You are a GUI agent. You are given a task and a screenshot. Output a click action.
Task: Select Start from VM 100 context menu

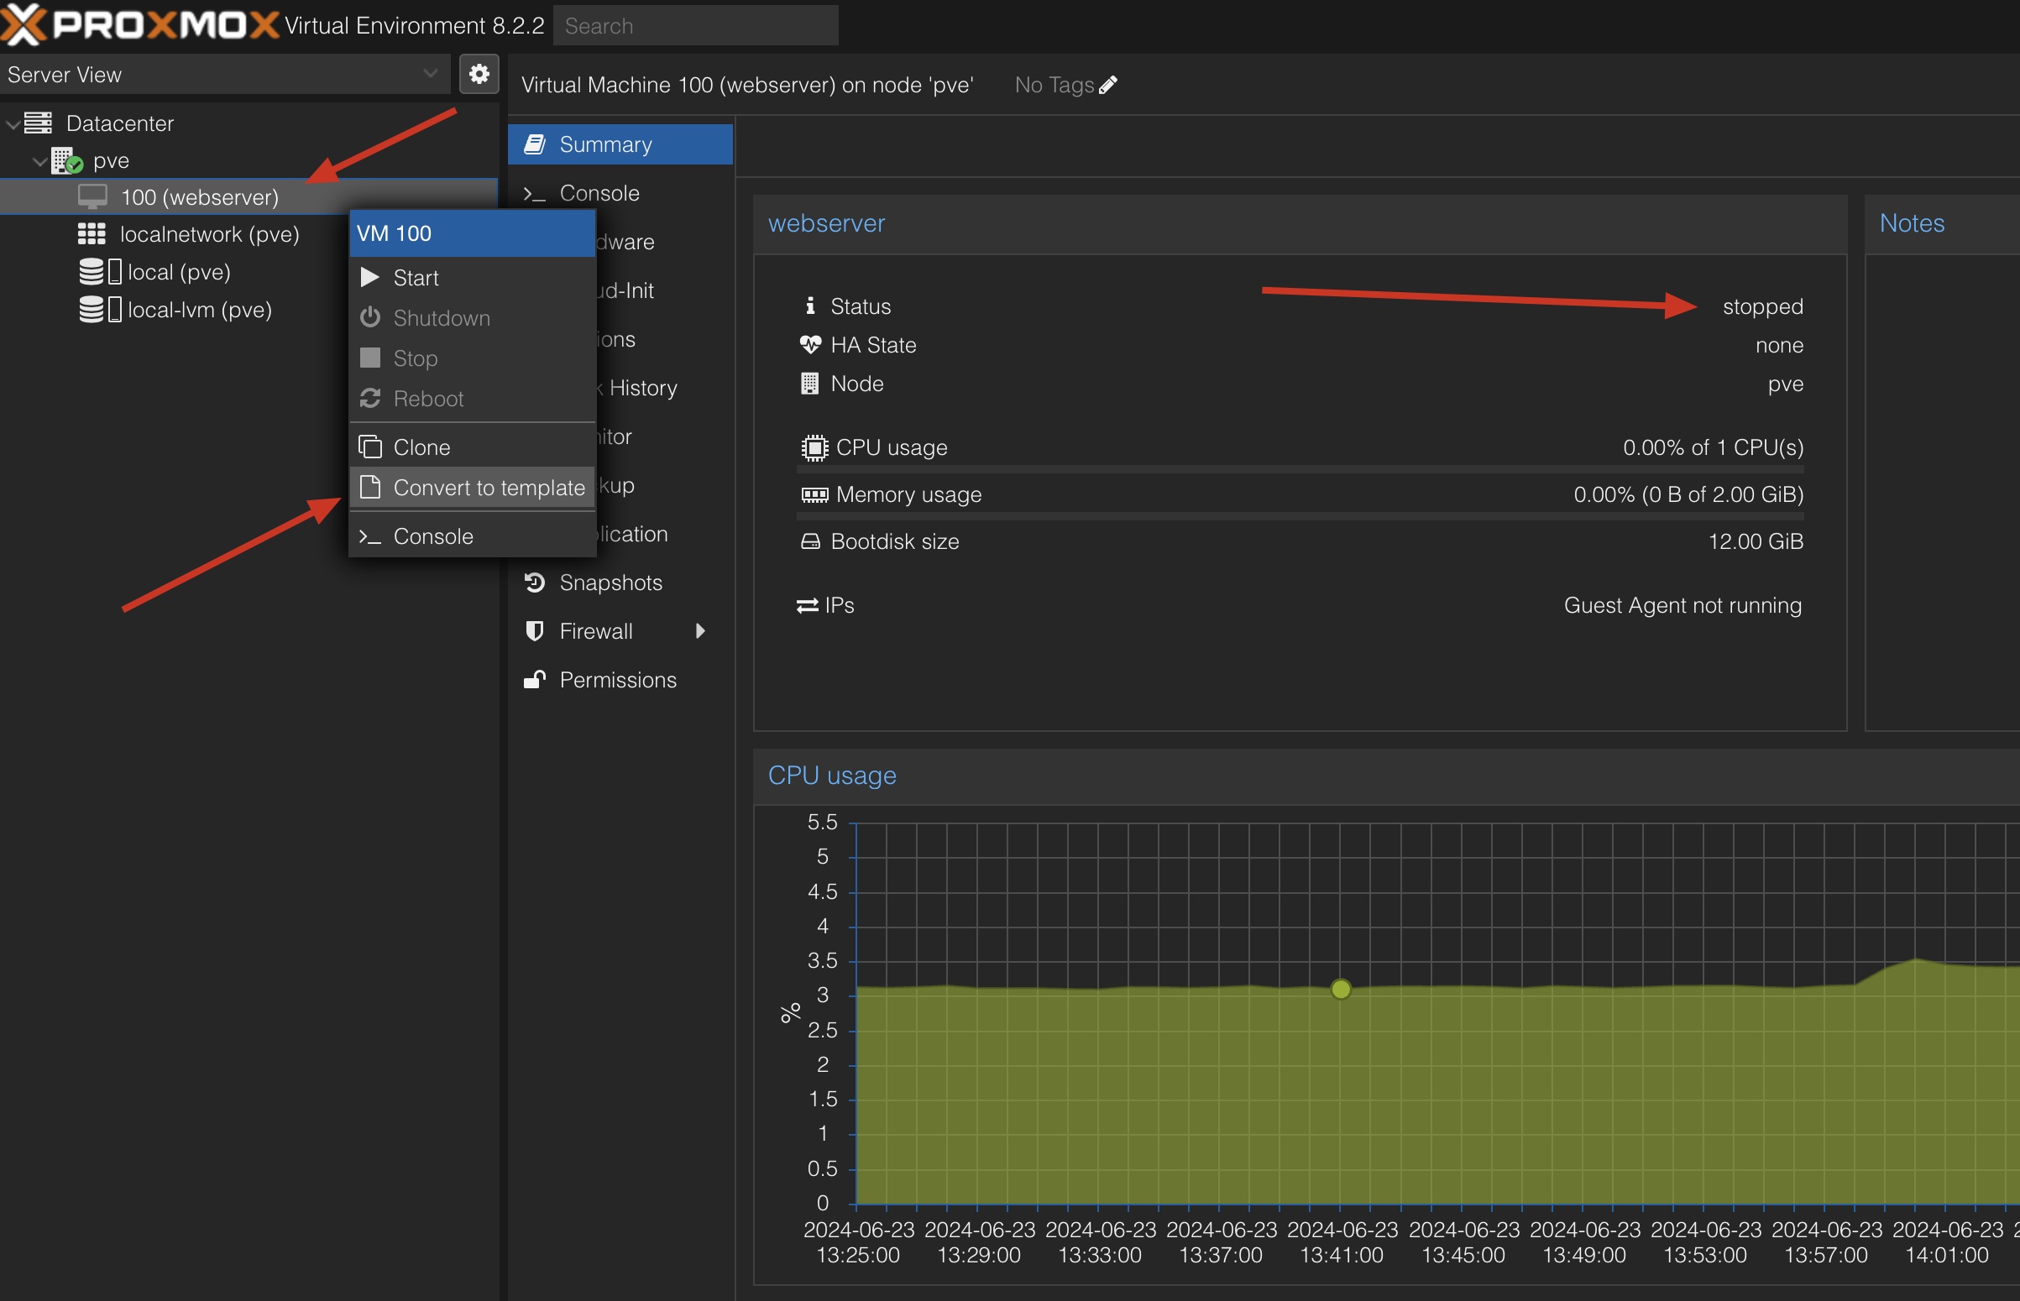(416, 277)
